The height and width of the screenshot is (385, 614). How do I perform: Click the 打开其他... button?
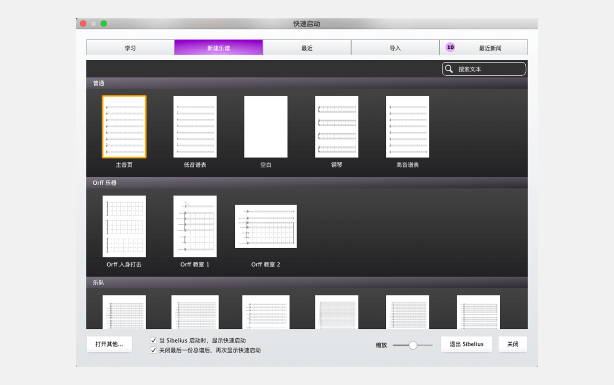[109, 344]
